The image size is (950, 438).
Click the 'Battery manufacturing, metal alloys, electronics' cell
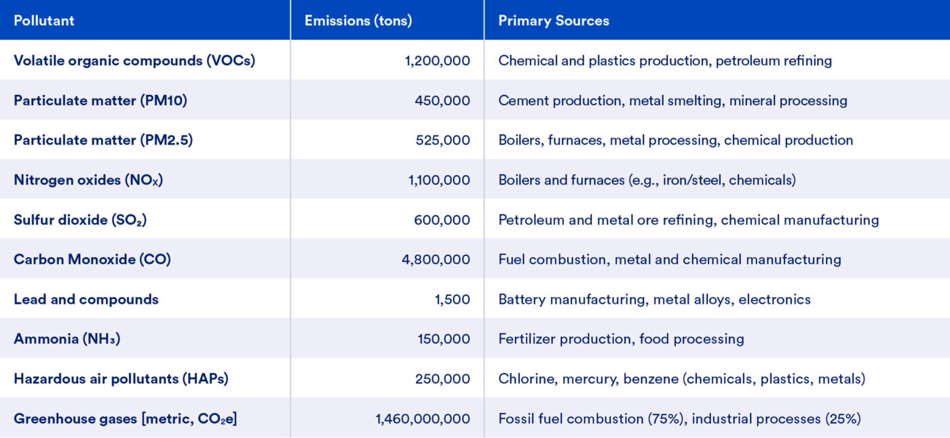tap(654, 300)
